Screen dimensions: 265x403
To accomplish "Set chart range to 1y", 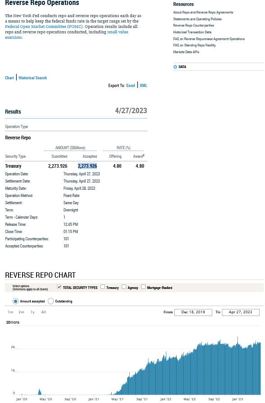I will click(32, 312).
